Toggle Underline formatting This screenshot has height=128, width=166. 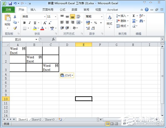(35, 23)
